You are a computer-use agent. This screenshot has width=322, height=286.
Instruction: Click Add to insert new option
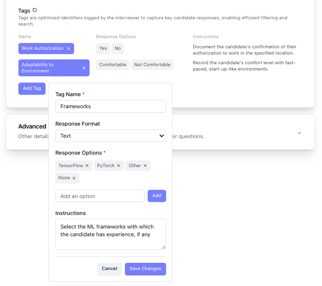[157, 196]
